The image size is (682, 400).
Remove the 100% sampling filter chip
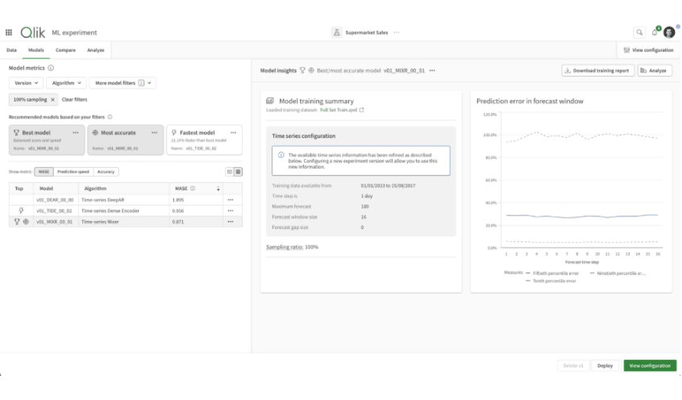tap(52, 100)
